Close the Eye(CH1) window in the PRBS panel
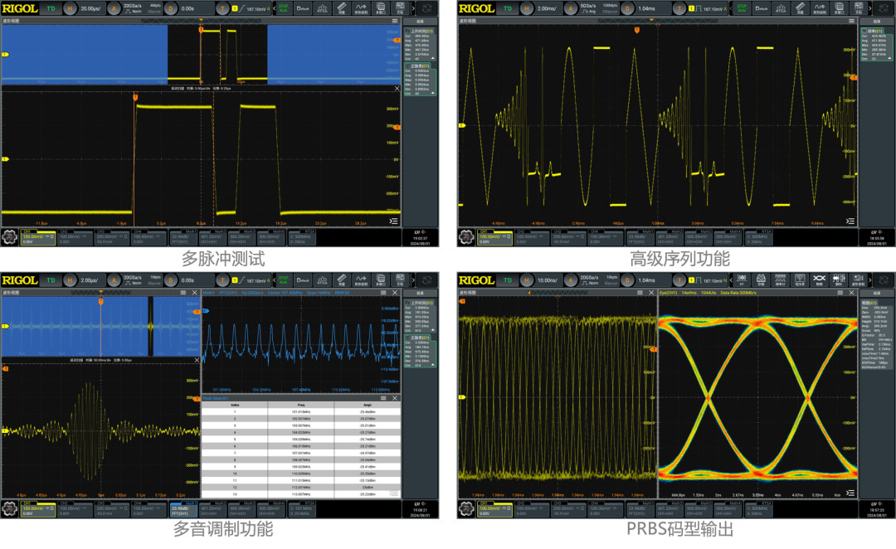 tap(851, 293)
